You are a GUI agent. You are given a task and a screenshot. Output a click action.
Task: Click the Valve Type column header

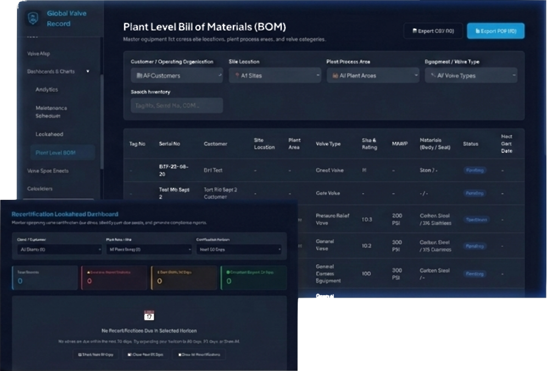[x=328, y=144]
